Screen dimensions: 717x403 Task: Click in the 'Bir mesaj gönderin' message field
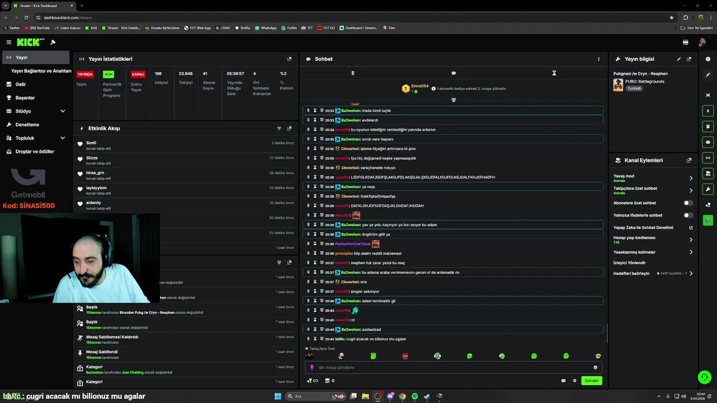click(454, 367)
